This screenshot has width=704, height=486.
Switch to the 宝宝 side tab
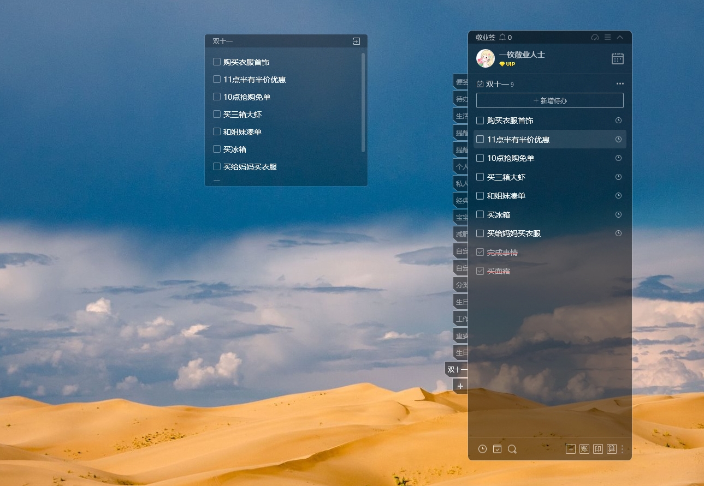point(461,218)
